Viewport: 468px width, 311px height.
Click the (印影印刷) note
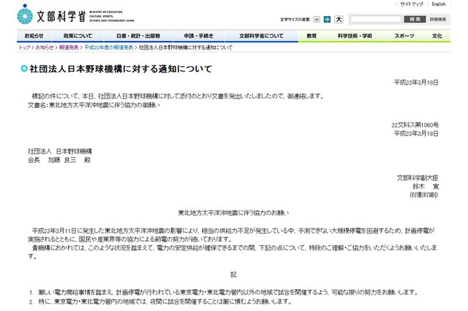tap(424, 195)
